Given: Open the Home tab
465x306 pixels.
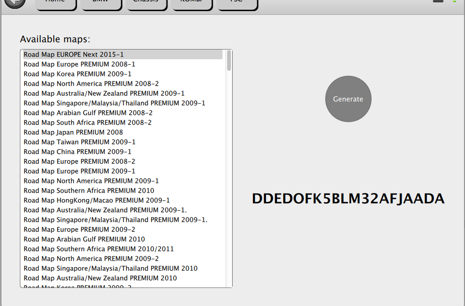Looking at the screenshot, I should coord(55,4).
